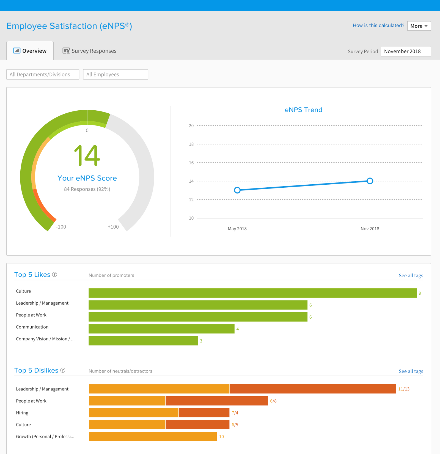Click the Overview tab chart icon

(x=17, y=51)
